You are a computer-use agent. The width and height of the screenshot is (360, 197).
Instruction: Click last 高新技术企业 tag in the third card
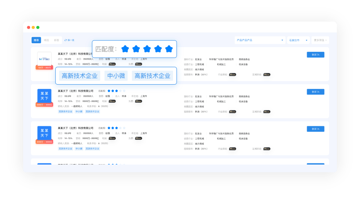[92, 149]
